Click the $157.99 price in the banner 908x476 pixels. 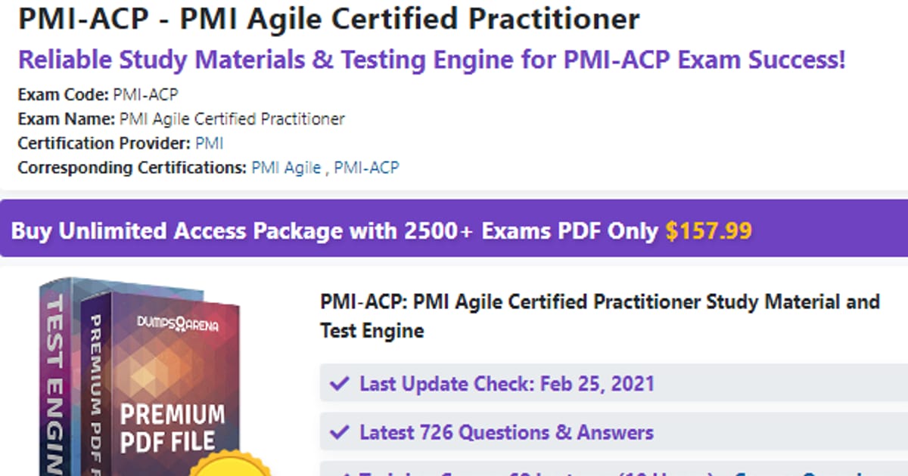(708, 230)
